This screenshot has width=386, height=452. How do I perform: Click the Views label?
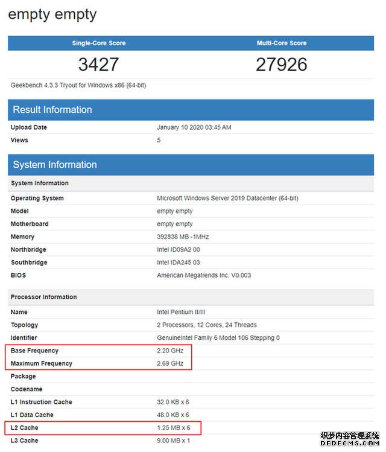[x=19, y=140]
